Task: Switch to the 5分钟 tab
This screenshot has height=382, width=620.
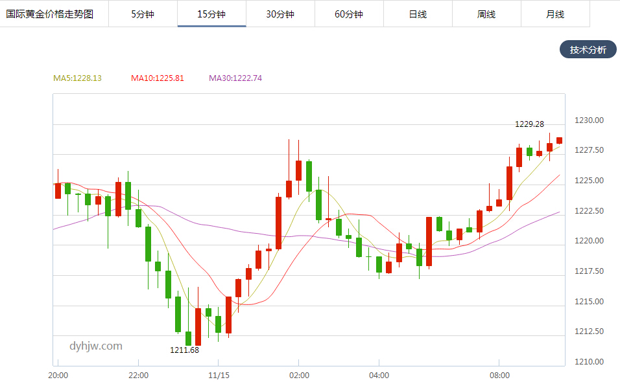Action: coord(143,14)
